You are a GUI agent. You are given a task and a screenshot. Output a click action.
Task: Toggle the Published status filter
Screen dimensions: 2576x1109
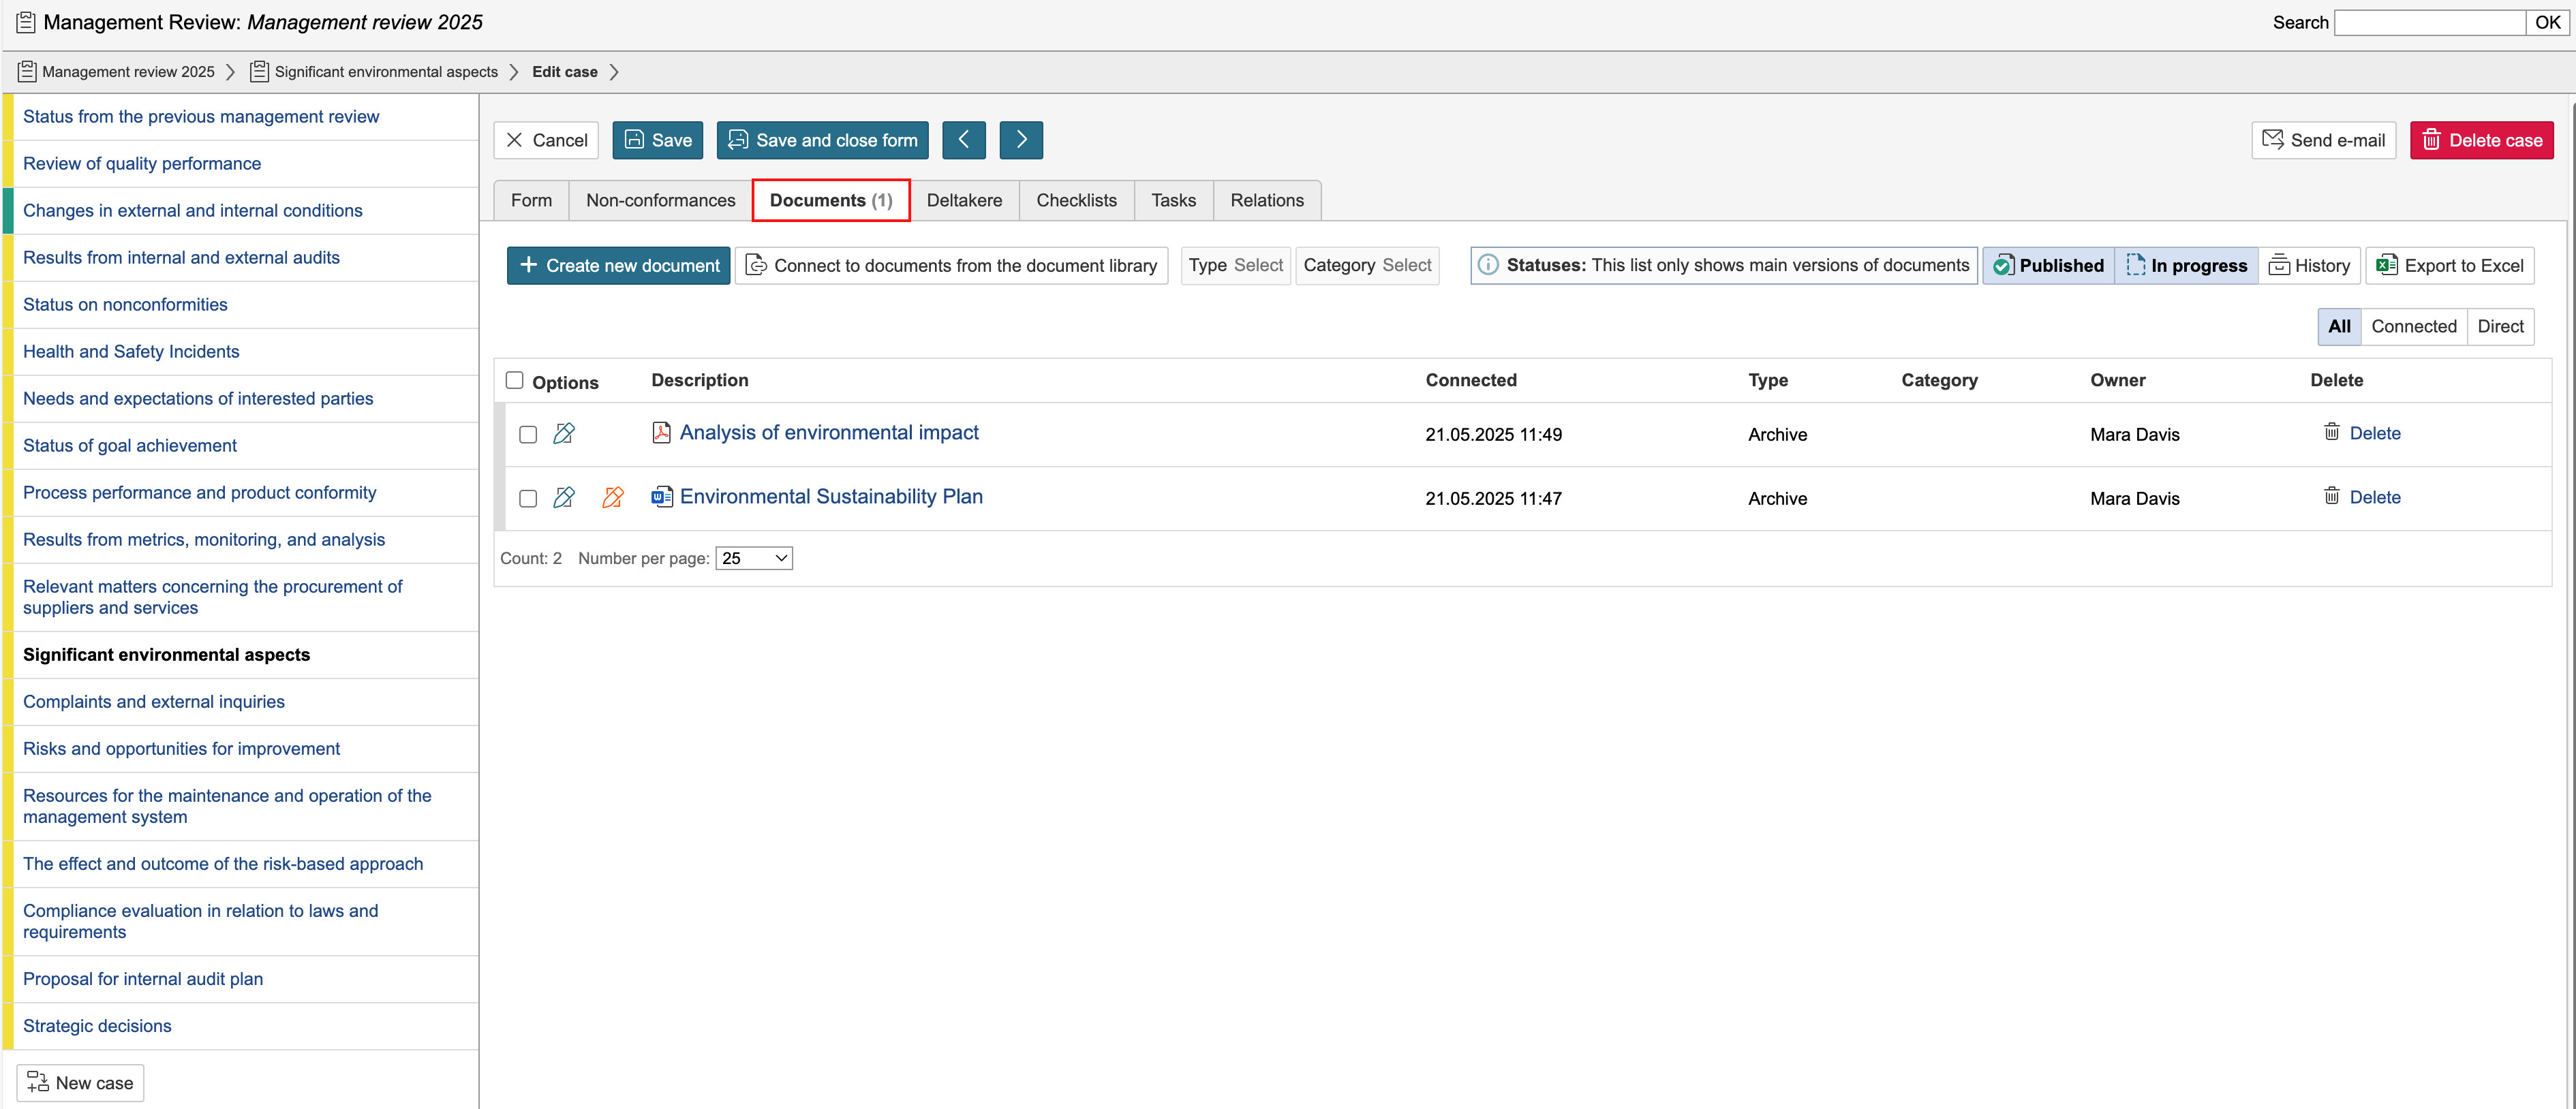click(x=2048, y=265)
